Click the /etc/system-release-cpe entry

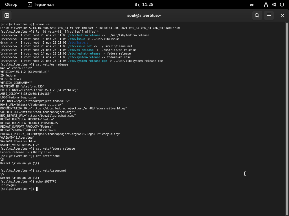click(x=87, y=61)
